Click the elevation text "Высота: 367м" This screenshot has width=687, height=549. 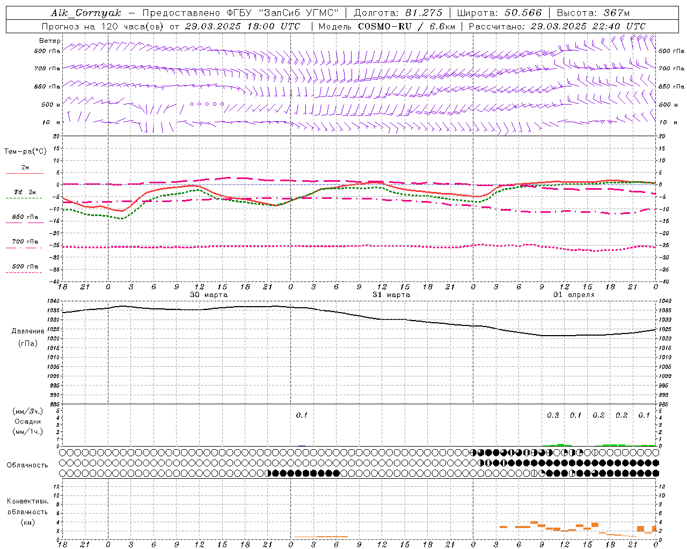tap(593, 13)
